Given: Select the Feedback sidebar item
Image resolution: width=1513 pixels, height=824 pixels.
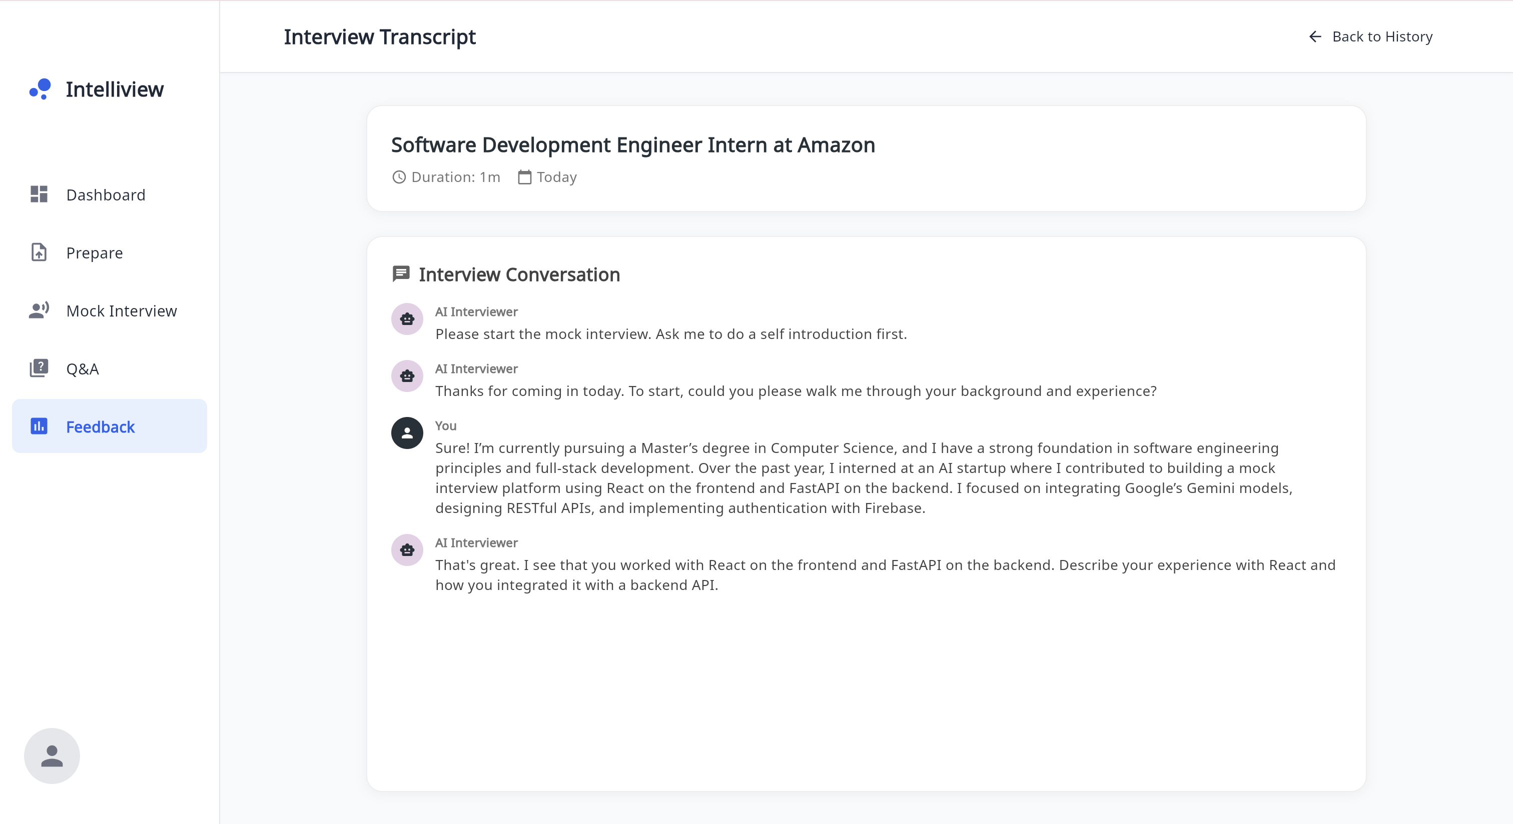Looking at the screenshot, I should point(101,427).
